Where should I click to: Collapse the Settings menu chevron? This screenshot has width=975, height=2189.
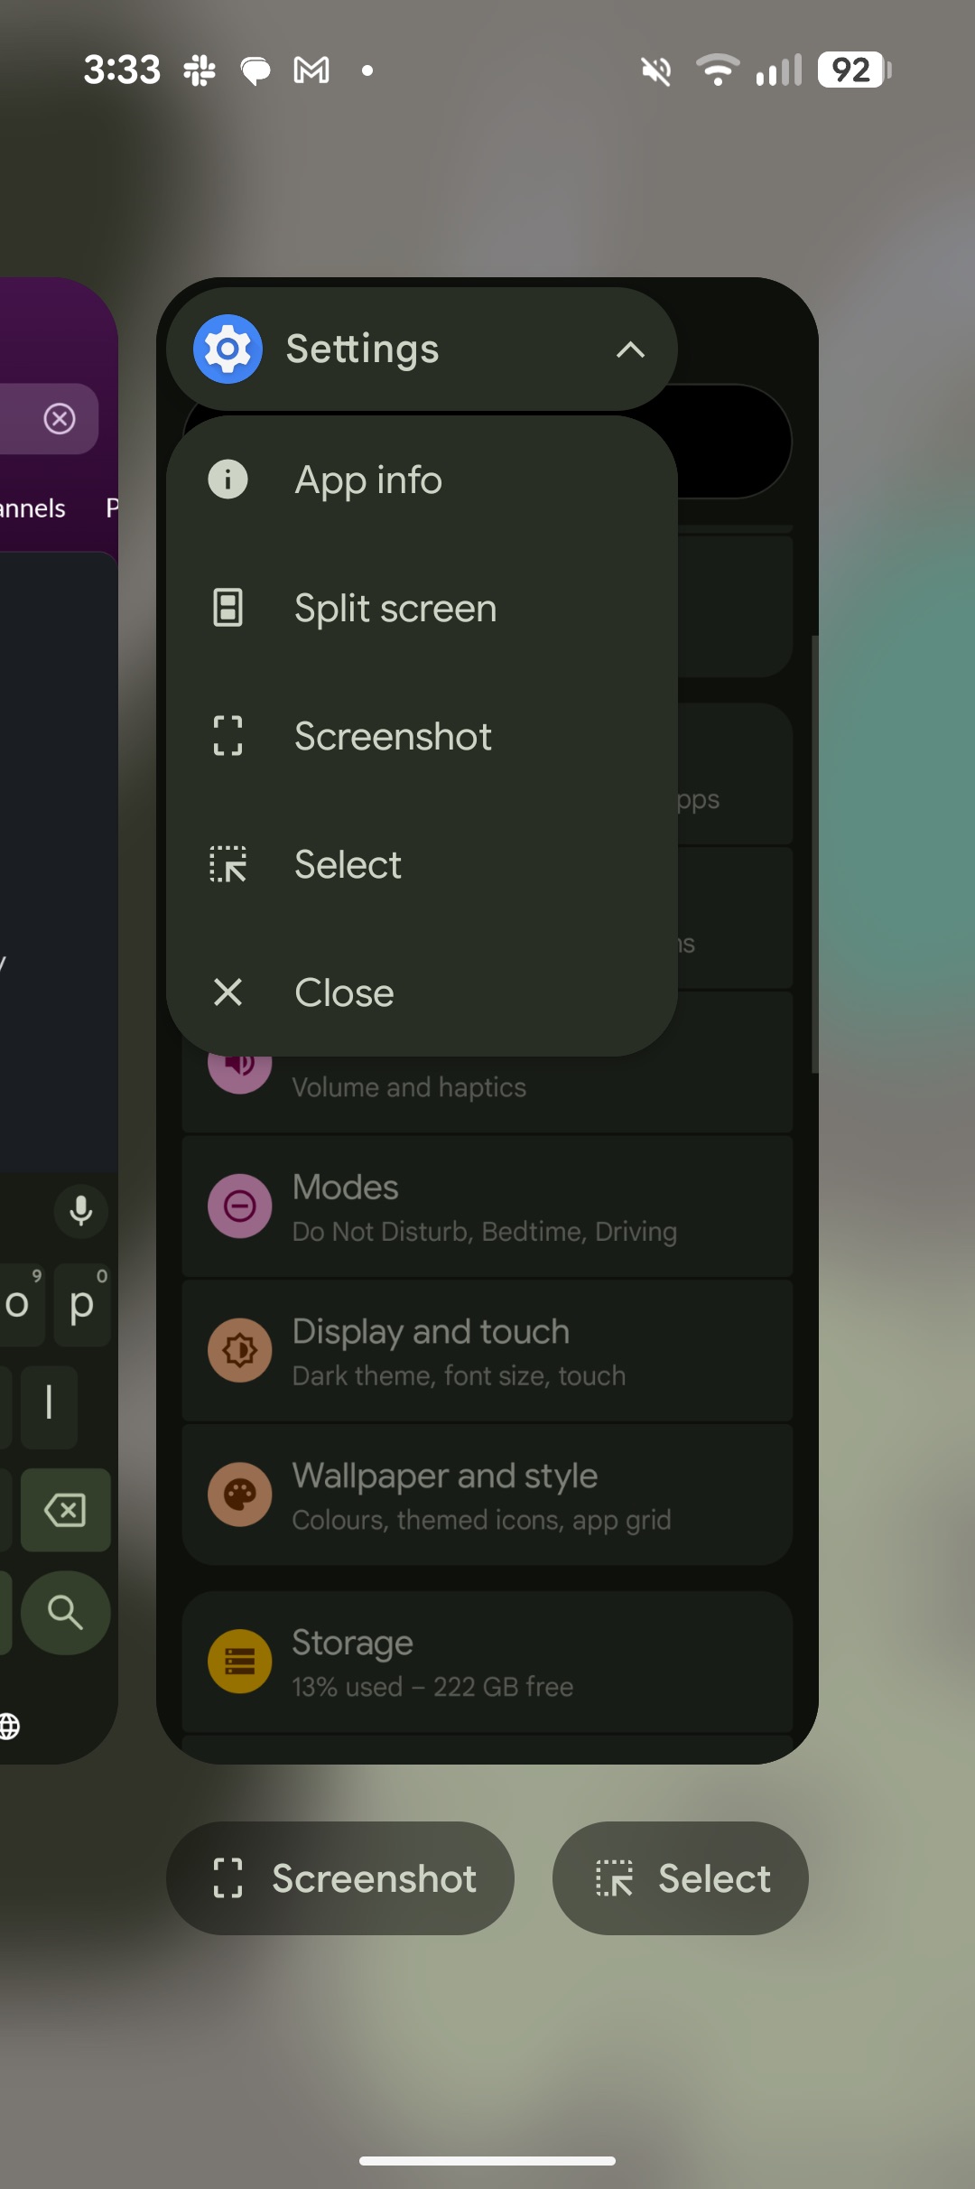point(630,349)
